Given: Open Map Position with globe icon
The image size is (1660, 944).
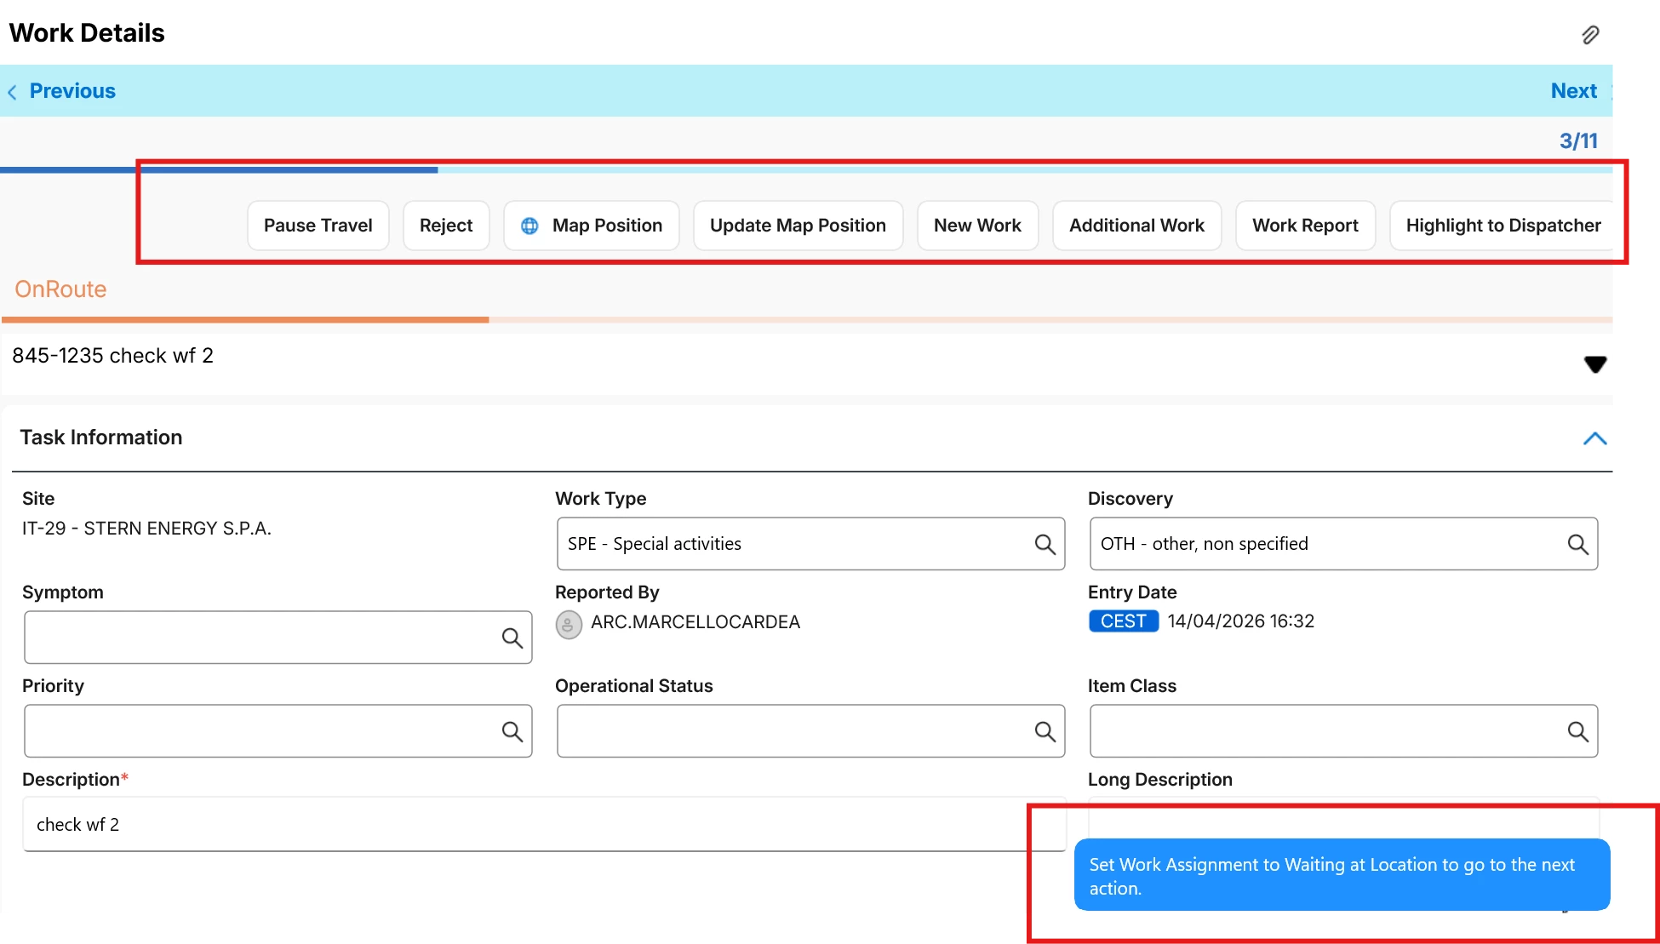Looking at the screenshot, I should [592, 226].
